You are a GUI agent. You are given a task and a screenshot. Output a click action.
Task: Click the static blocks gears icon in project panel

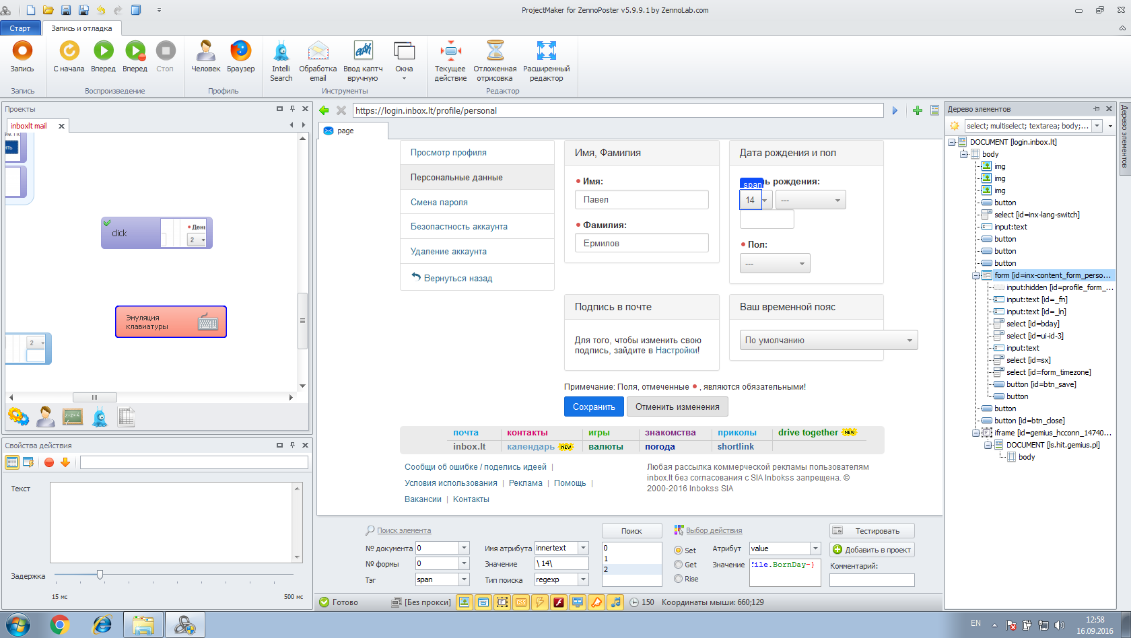pos(18,417)
